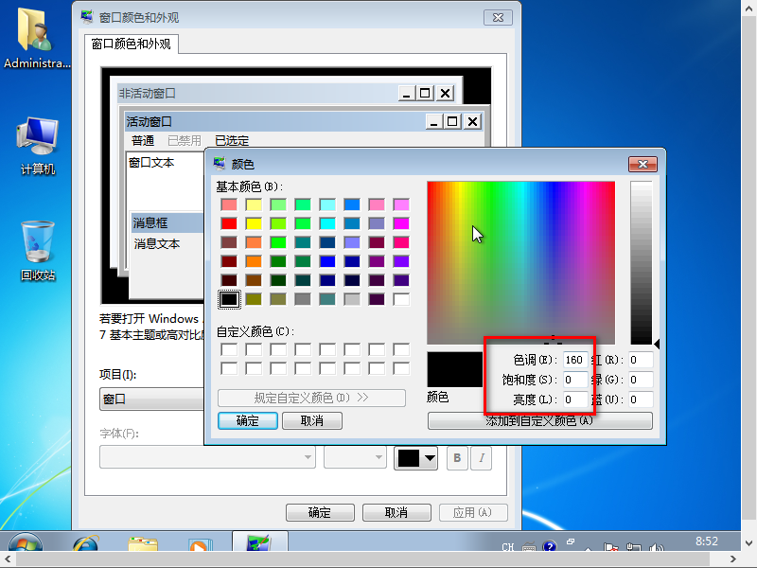
Task: Open the Administrator folder desktop icon
Action: [x=36, y=40]
